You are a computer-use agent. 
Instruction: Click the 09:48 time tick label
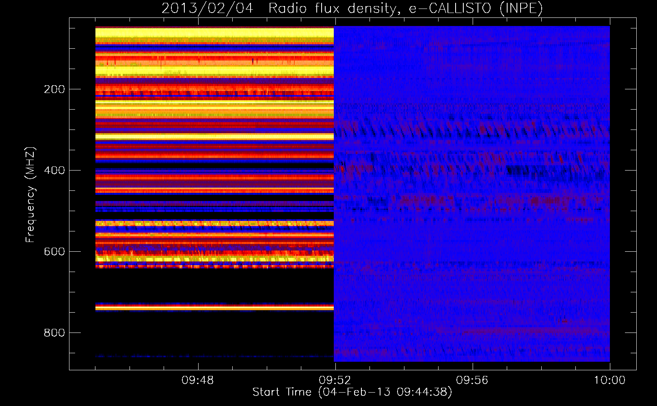[x=198, y=380]
